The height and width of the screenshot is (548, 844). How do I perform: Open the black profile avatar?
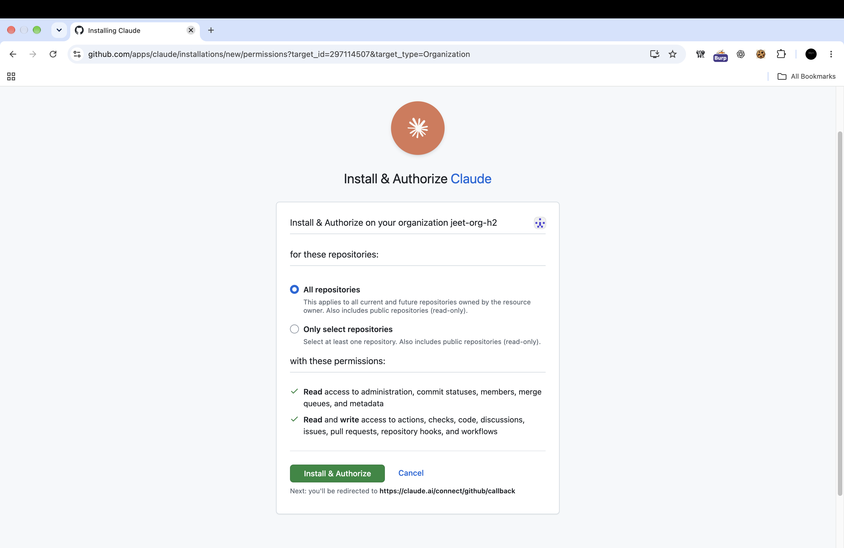(811, 54)
